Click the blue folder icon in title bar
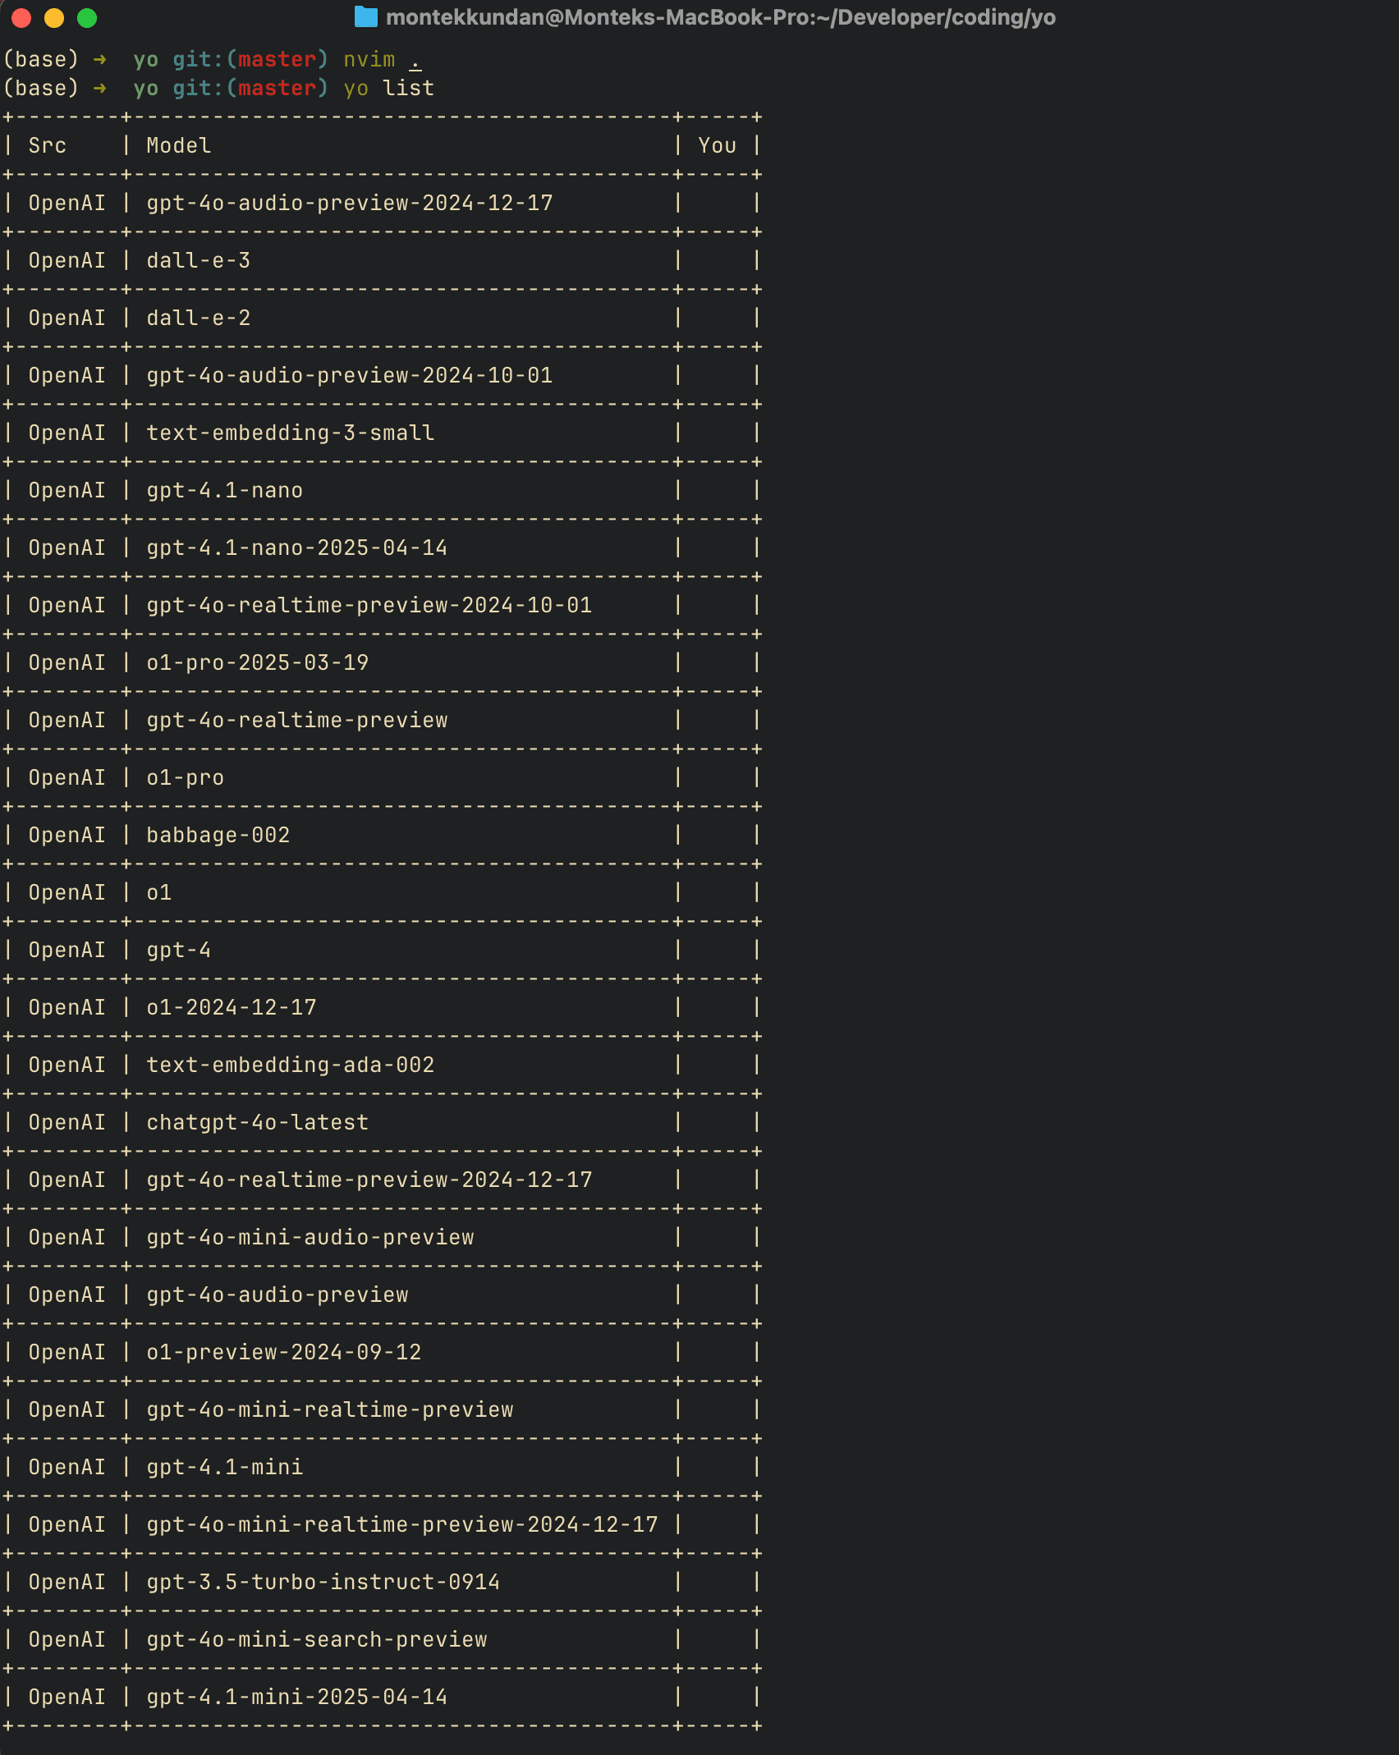 pyautogui.click(x=365, y=17)
